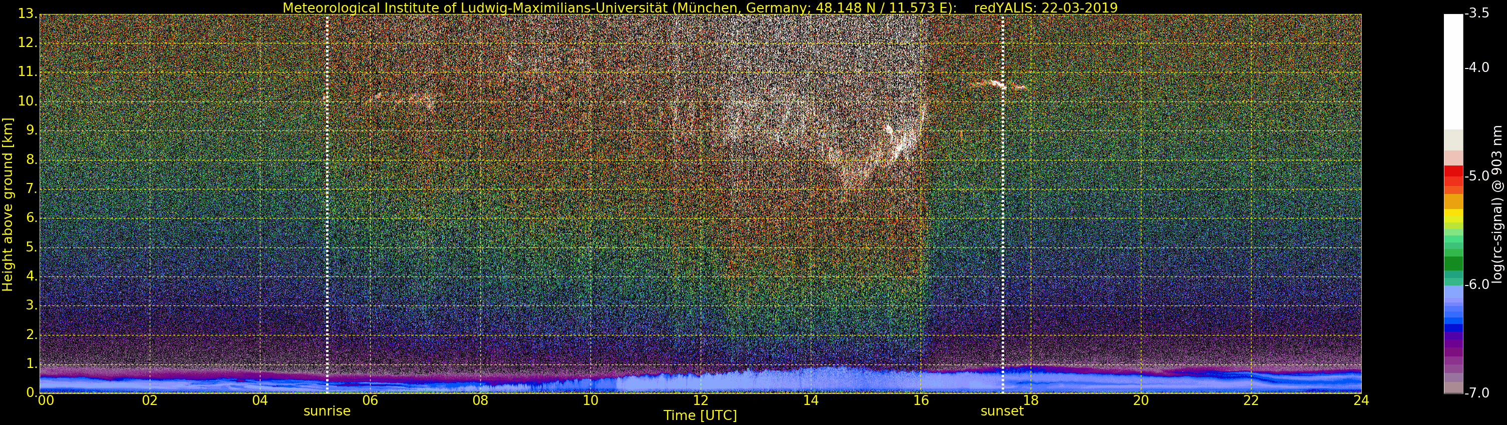Click the '02' time axis tick
The image size is (1507, 425).
[x=150, y=400]
